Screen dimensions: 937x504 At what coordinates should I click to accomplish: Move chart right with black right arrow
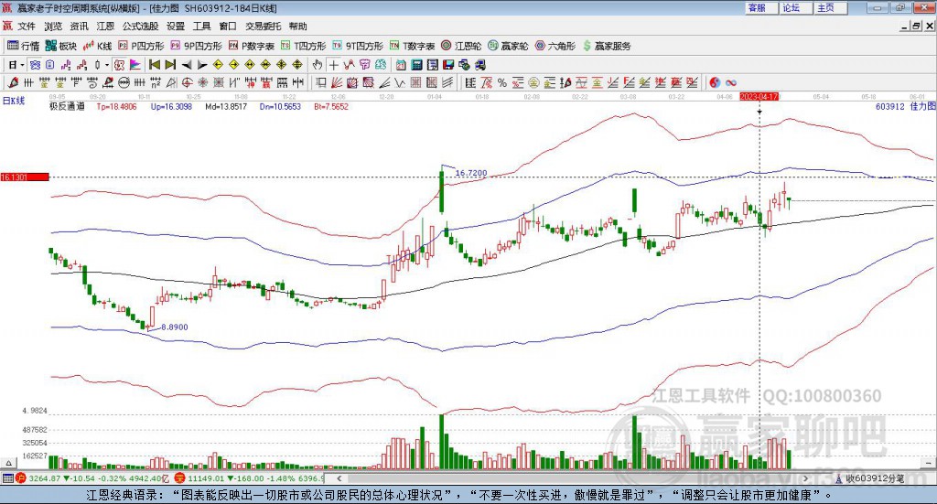point(202,65)
